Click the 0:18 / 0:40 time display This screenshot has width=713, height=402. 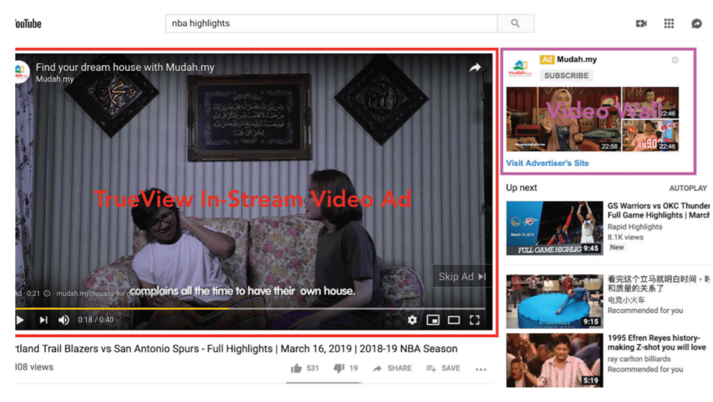tap(95, 320)
